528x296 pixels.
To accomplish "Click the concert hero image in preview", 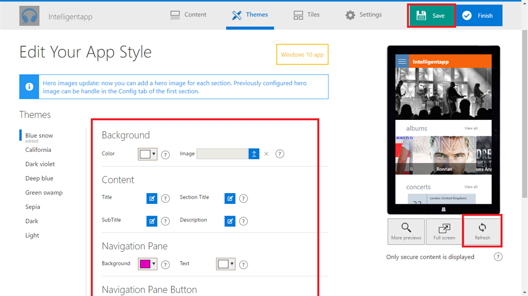I will [443, 94].
